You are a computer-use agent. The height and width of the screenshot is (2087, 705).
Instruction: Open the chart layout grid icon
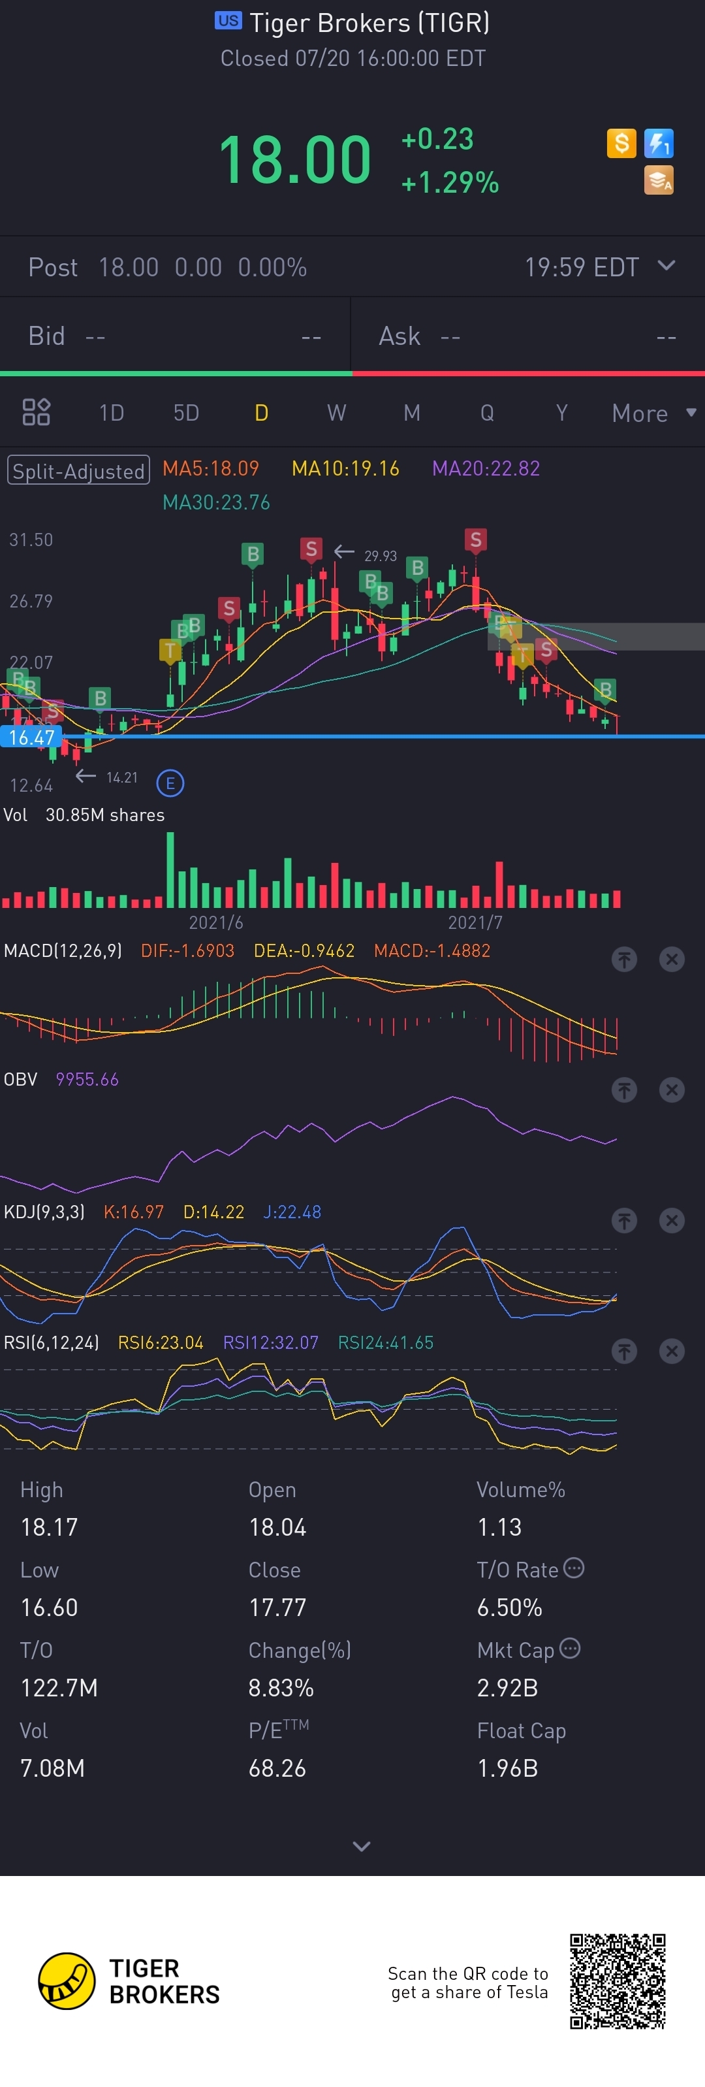pos(37,412)
